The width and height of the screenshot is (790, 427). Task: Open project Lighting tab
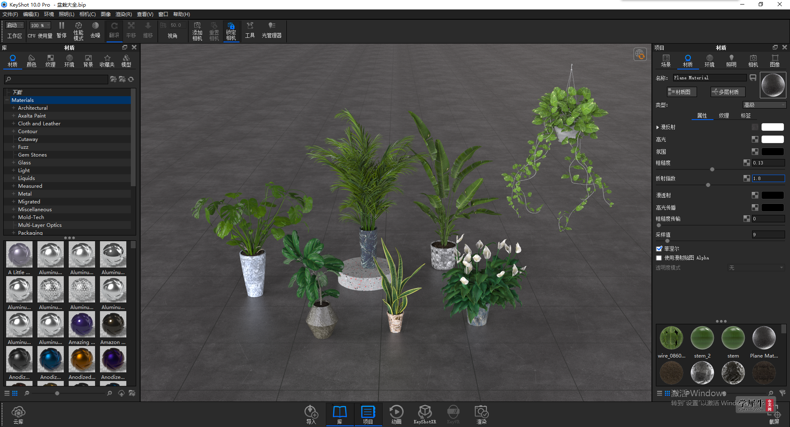click(731, 61)
